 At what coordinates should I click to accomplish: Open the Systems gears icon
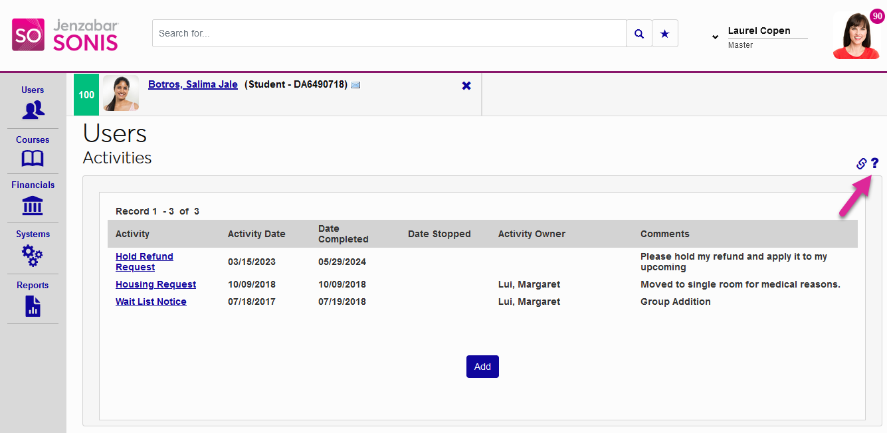[x=33, y=255]
